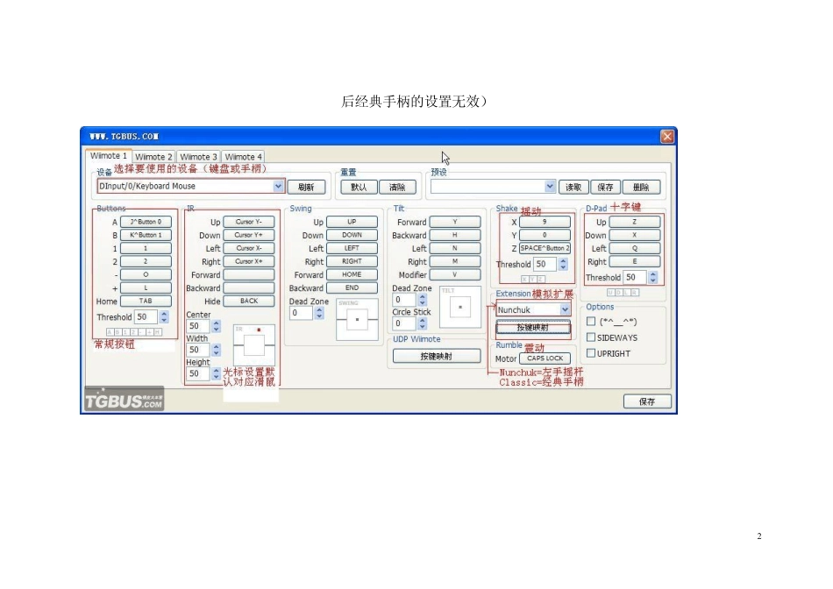Enable the UPRIGHT checkbox

coord(591,353)
